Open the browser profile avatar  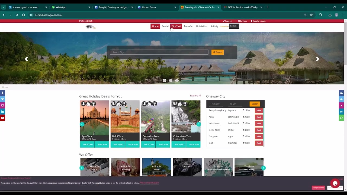coord(336,15)
